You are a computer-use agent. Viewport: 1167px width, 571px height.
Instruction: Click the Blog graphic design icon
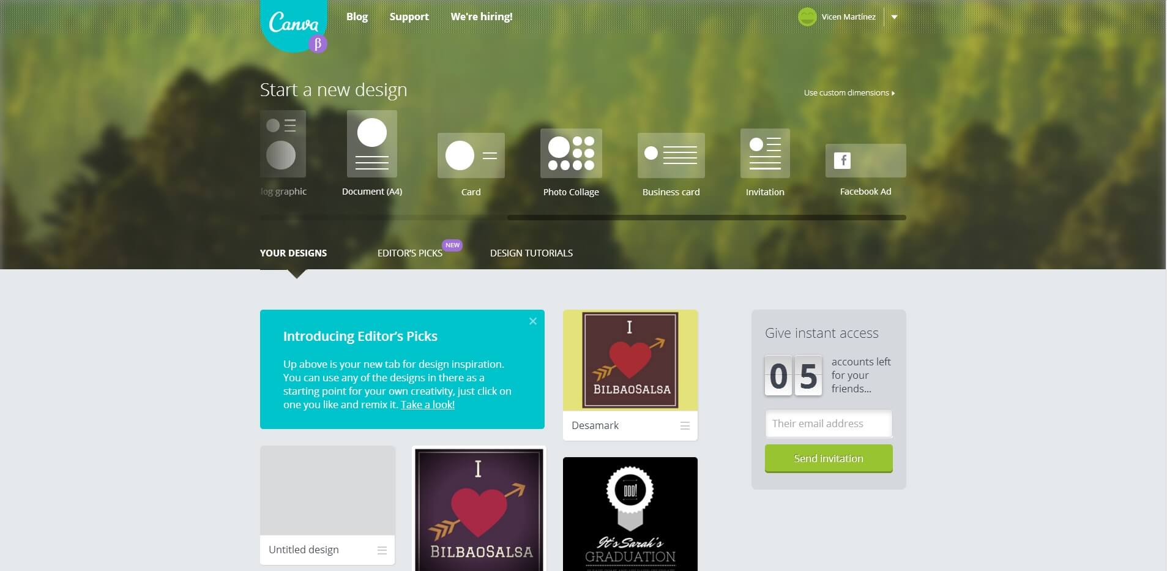[x=283, y=144]
